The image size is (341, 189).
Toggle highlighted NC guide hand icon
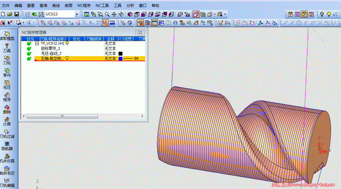tap(141, 23)
